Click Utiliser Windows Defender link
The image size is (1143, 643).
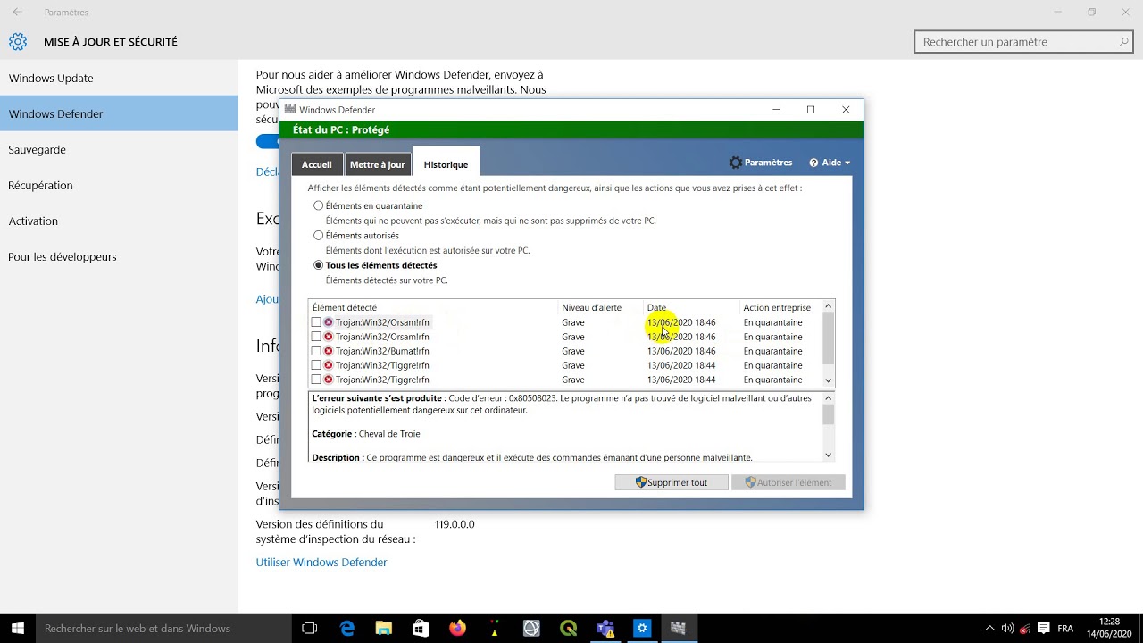(321, 563)
